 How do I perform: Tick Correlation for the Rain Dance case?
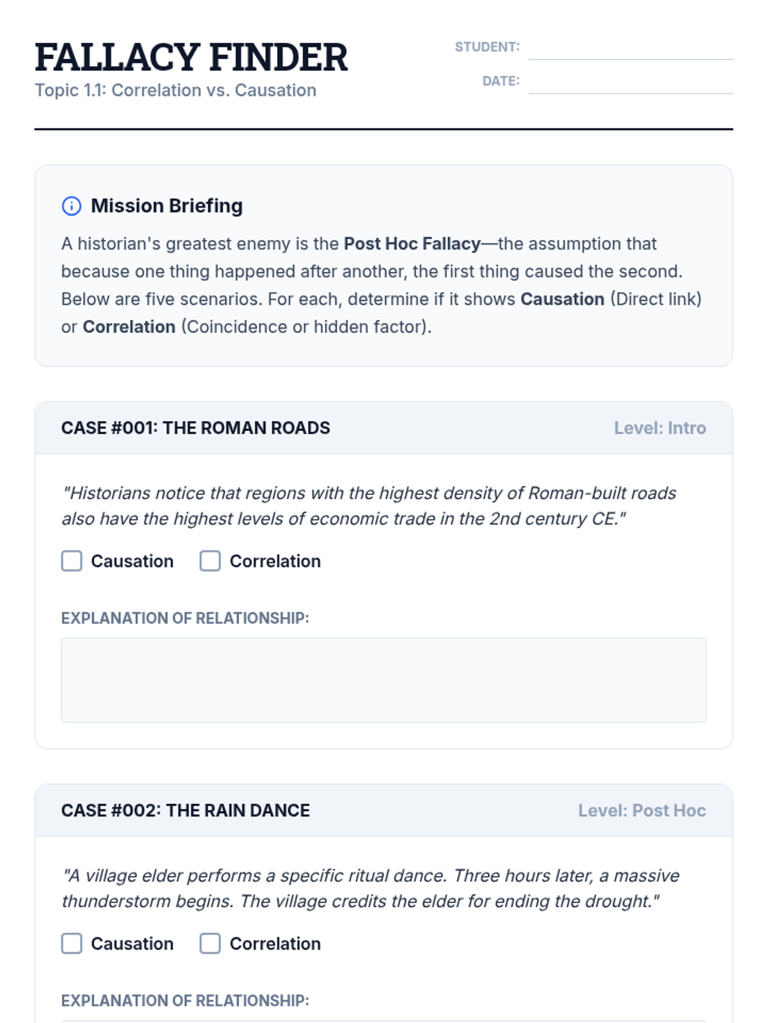pyautogui.click(x=210, y=943)
